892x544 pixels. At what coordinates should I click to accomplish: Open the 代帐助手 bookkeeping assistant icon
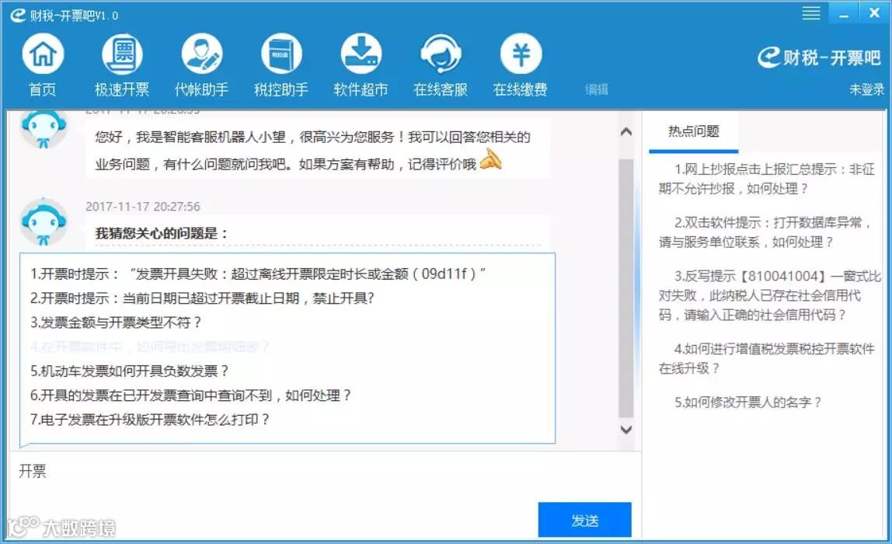coord(202,54)
